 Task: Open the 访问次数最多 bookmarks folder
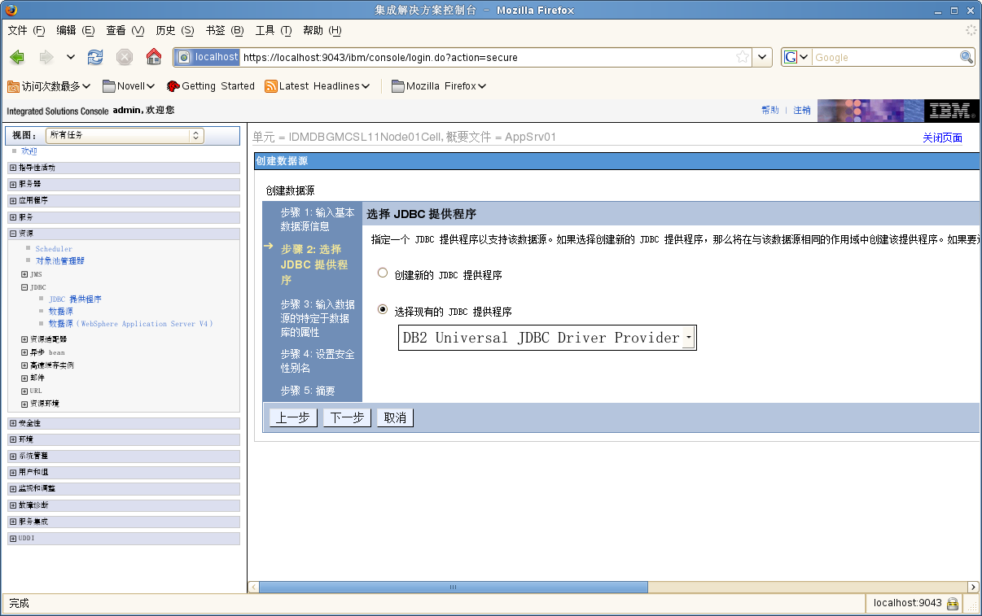(x=49, y=86)
